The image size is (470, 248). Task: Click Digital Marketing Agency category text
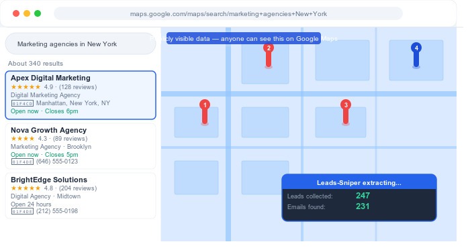click(46, 95)
